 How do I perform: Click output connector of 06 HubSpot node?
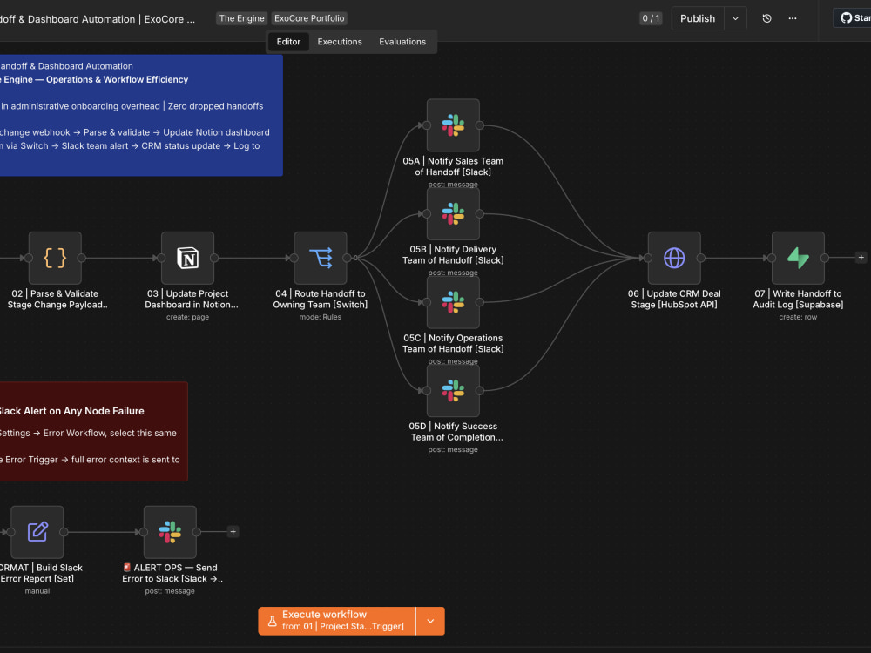pyautogui.click(x=701, y=259)
